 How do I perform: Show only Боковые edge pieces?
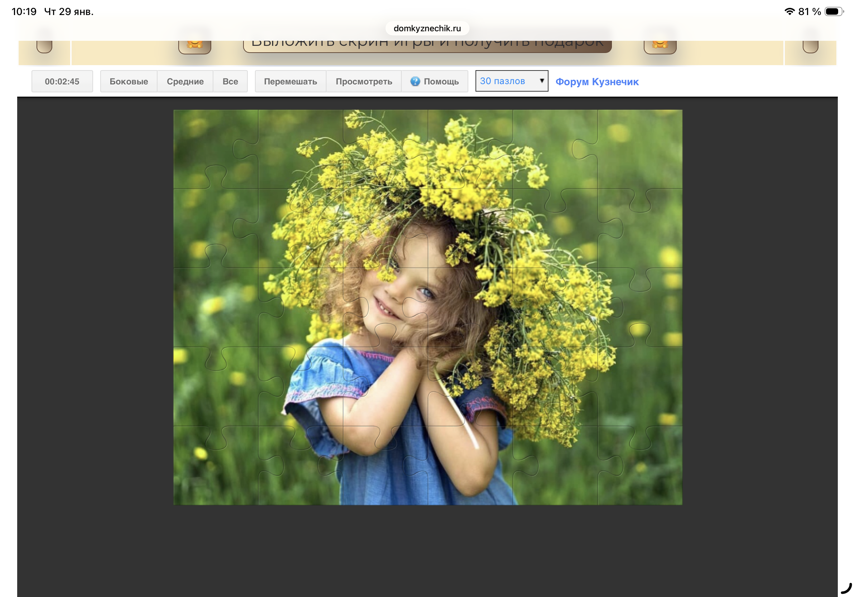129,81
